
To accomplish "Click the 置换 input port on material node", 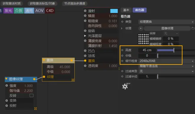I will coord(85,61).
